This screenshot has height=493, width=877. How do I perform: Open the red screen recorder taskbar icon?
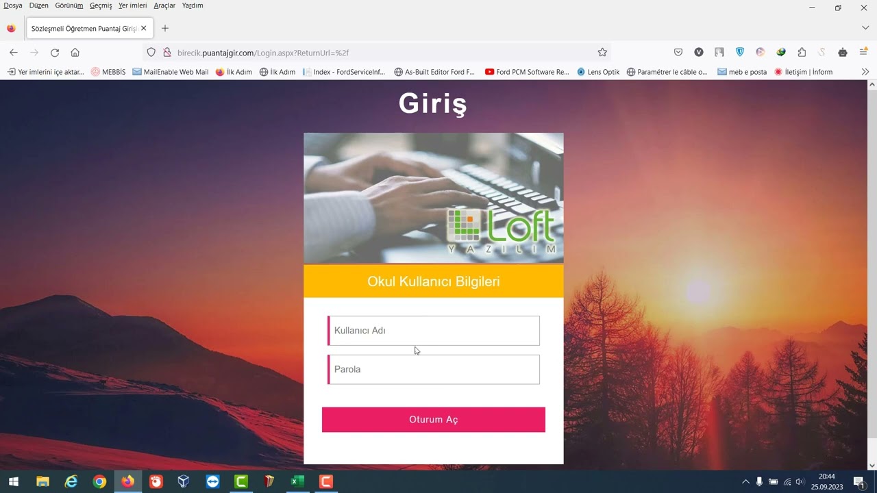click(x=156, y=481)
